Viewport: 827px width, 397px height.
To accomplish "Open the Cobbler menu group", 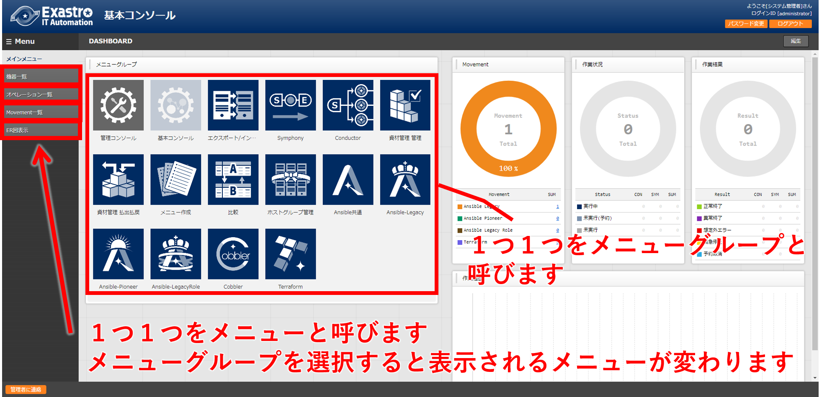I will (x=233, y=254).
